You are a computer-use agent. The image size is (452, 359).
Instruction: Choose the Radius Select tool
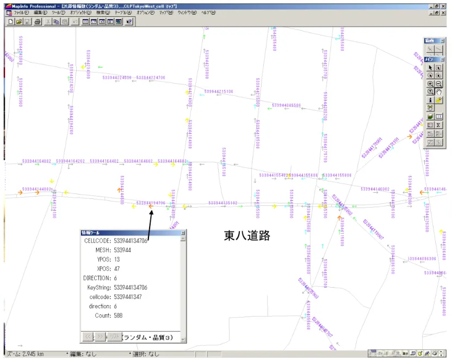pyautogui.click(x=430, y=75)
